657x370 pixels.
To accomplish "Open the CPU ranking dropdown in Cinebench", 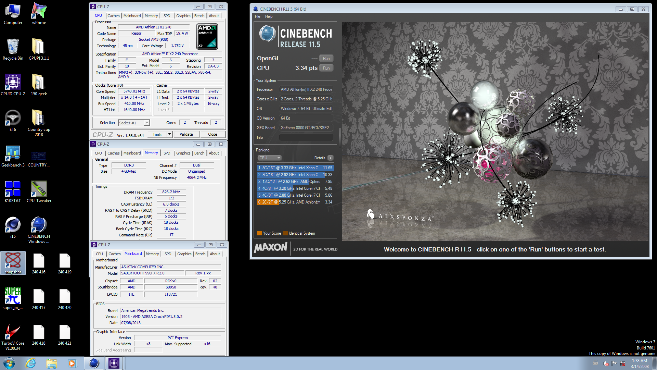I will coord(269,158).
